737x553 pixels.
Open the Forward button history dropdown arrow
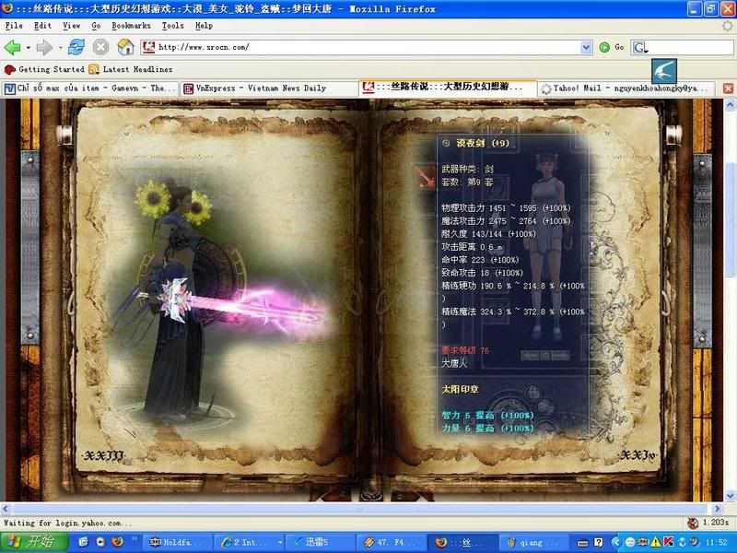coord(60,48)
